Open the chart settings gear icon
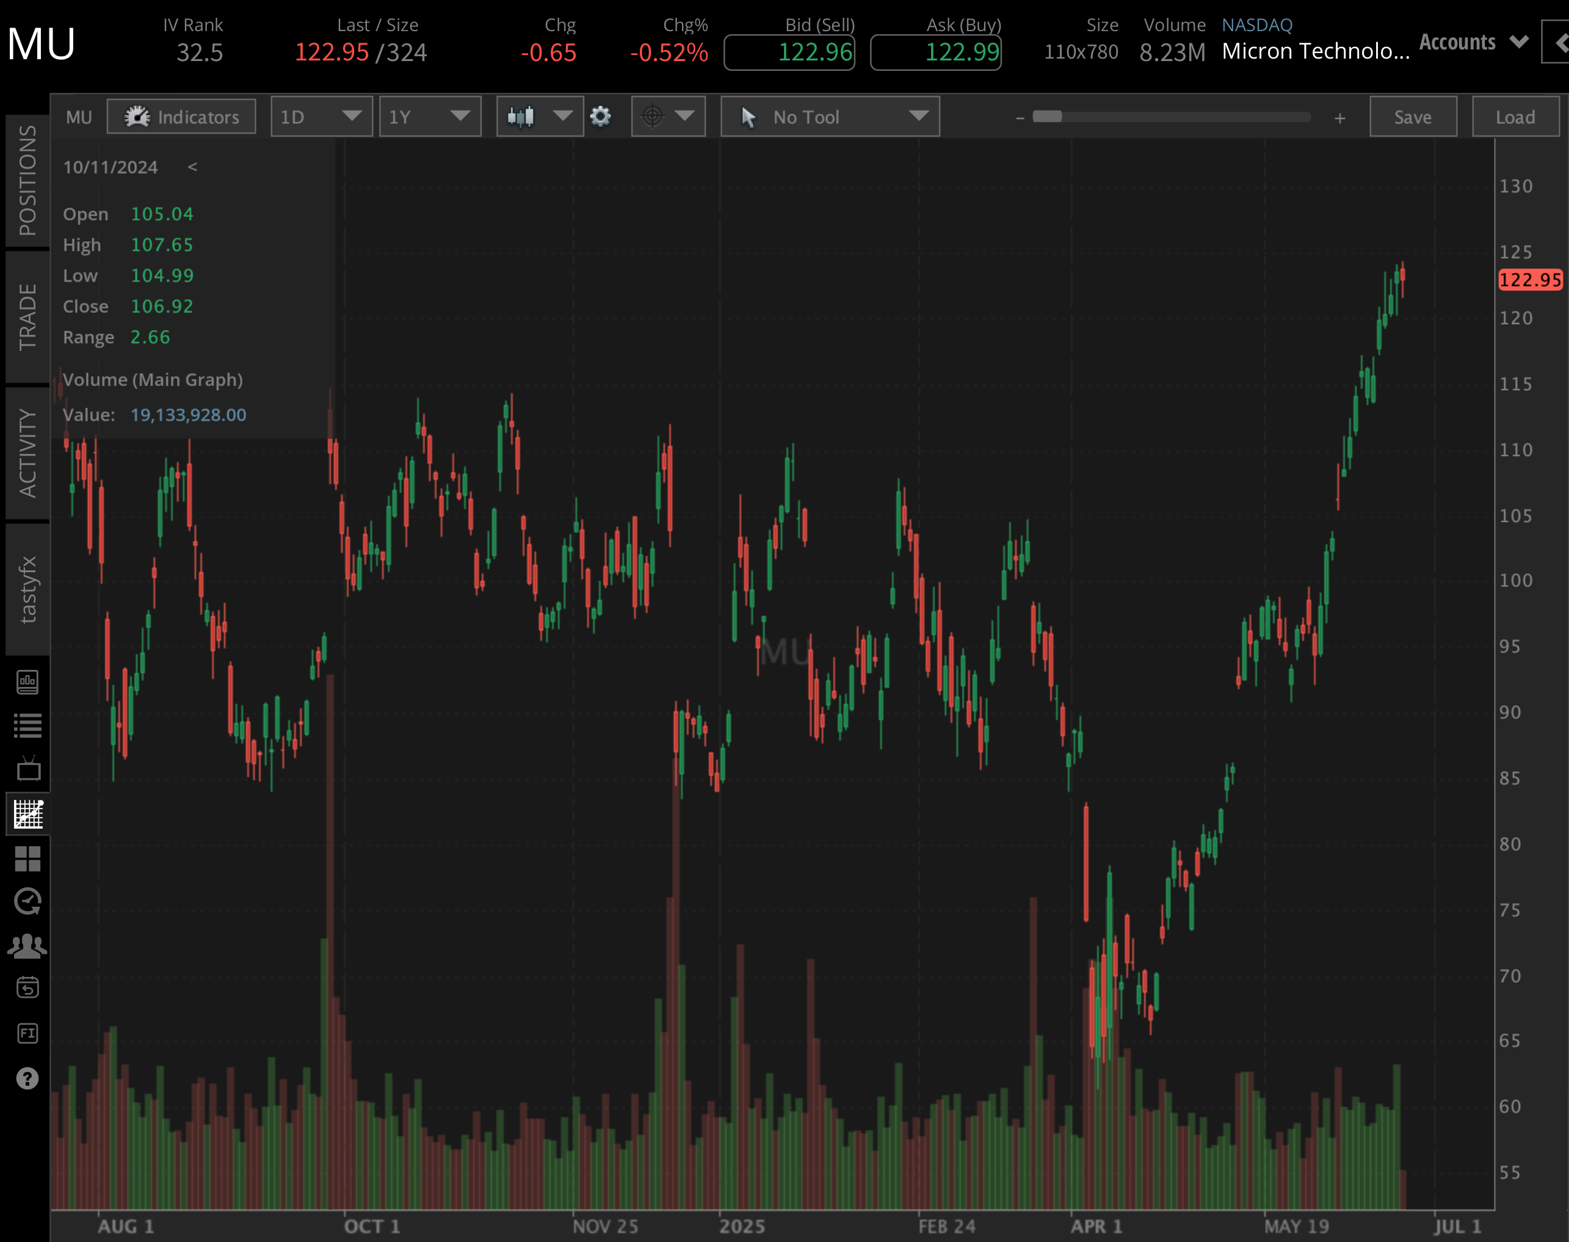 601,117
